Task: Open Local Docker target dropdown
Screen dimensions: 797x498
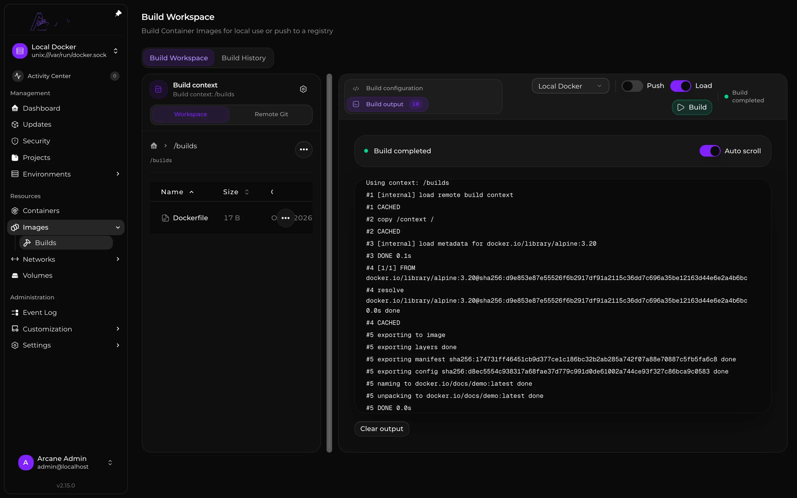Action: (x=570, y=86)
